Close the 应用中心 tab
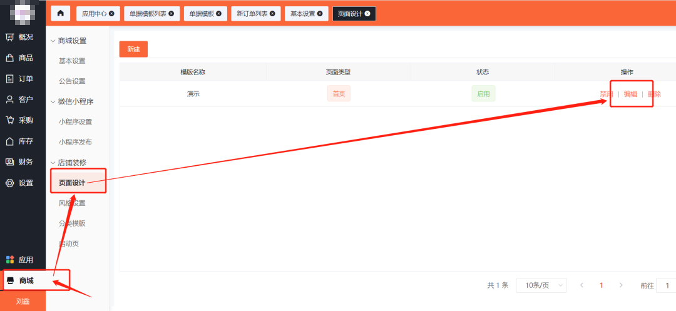 pos(111,14)
